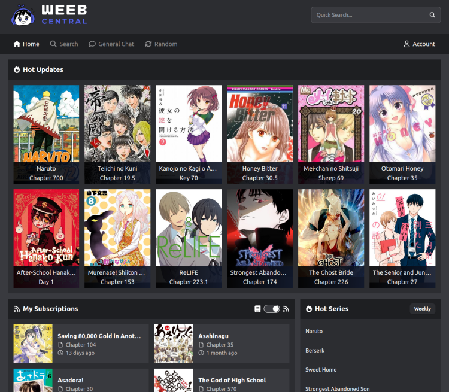This screenshot has height=392, width=449.
Task: Click the Asahinagu subscription thumbnail
Action: pyautogui.click(x=174, y=344)
